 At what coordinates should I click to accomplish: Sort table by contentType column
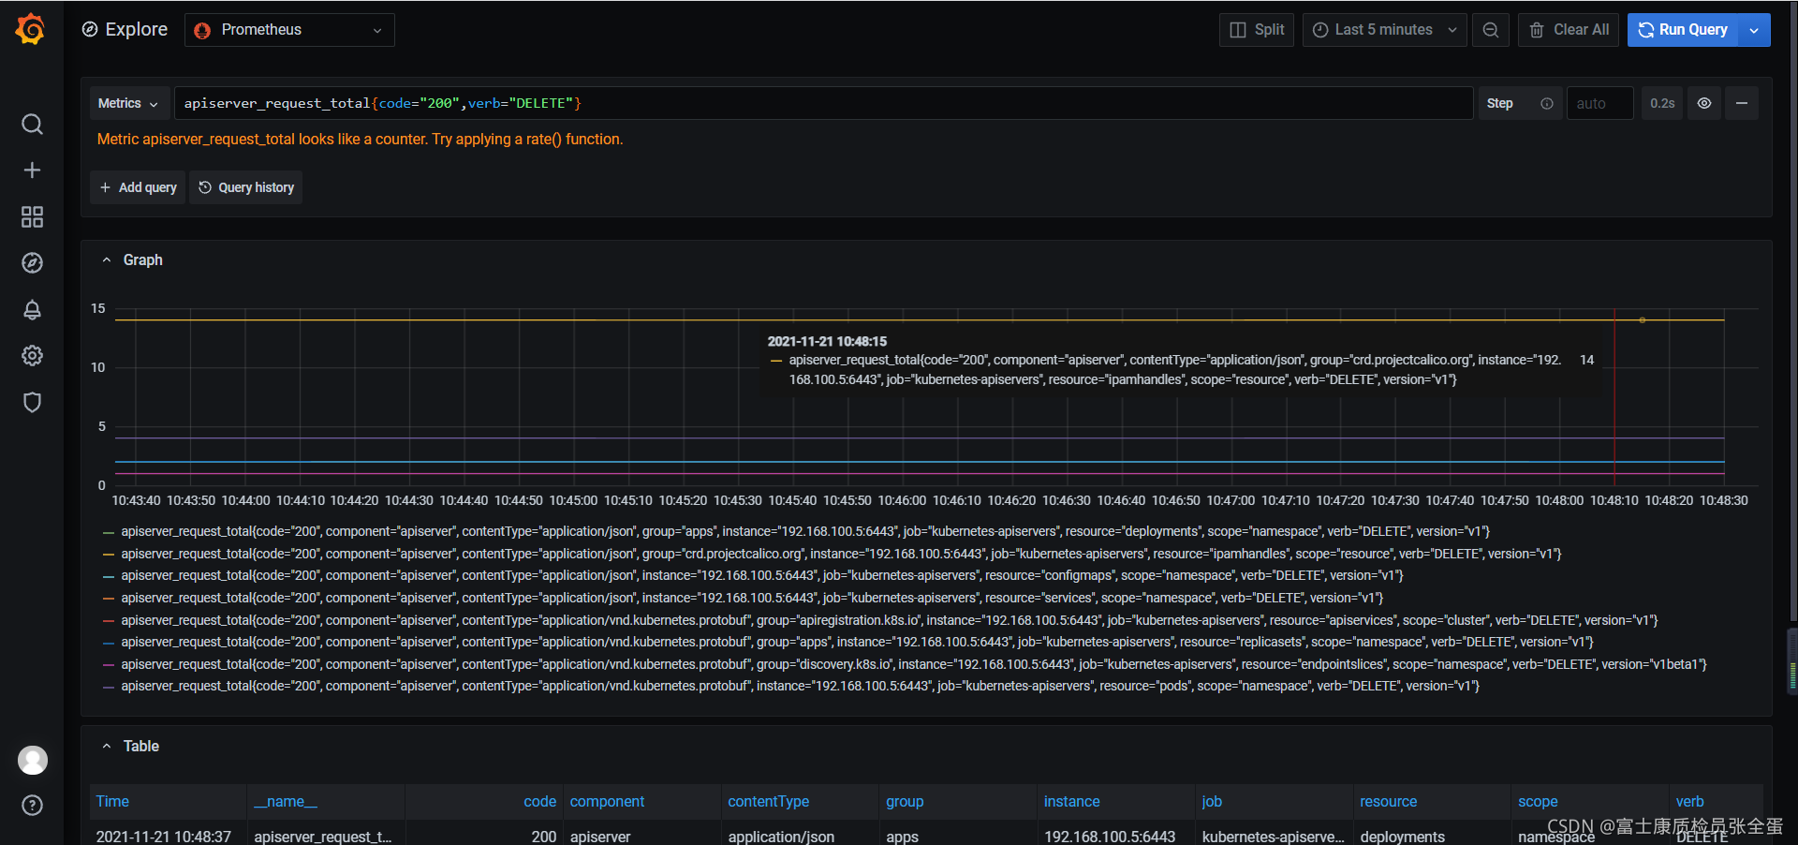point(768,801)
